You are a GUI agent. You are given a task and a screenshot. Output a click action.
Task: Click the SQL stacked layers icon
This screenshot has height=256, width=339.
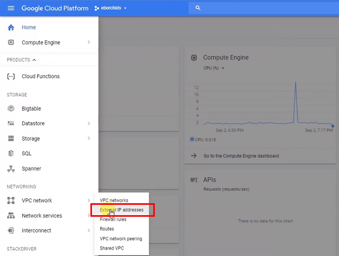tap(11, 154)
